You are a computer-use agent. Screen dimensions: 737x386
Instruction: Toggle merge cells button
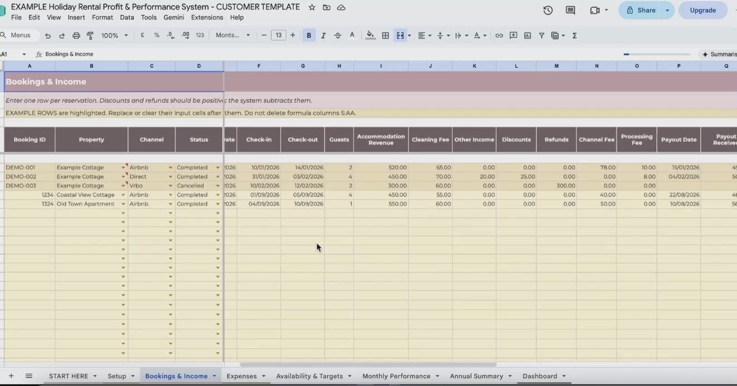coord(400,35)
